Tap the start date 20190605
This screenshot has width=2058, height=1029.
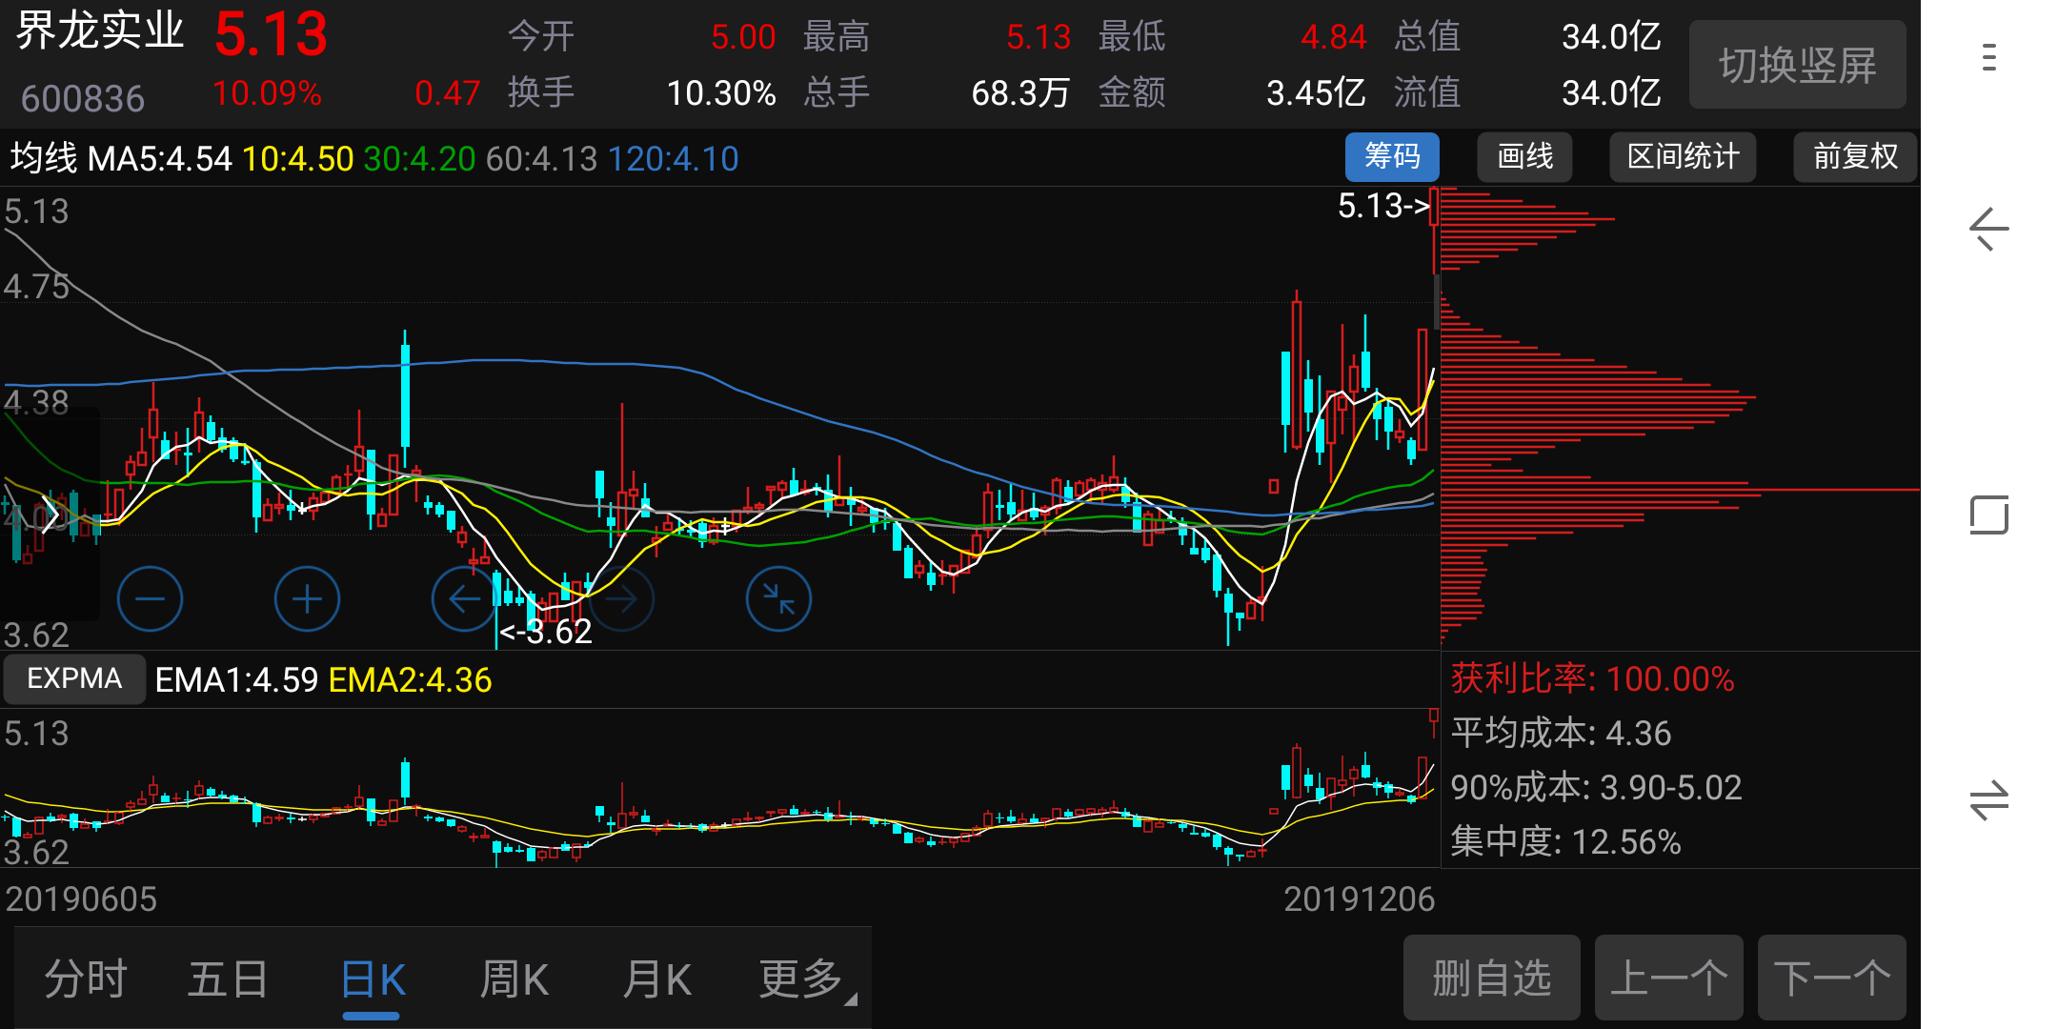coord(81,898)
